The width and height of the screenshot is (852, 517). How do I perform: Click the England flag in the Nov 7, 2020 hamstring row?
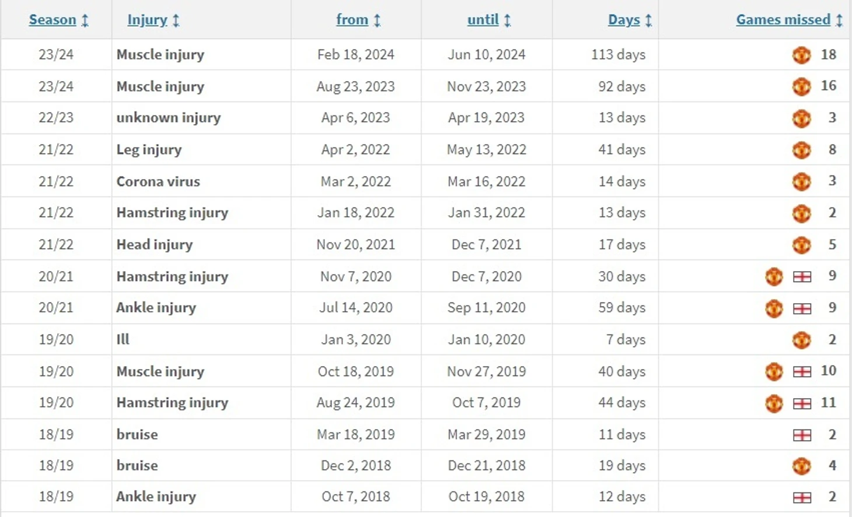(x=802, y=276)
